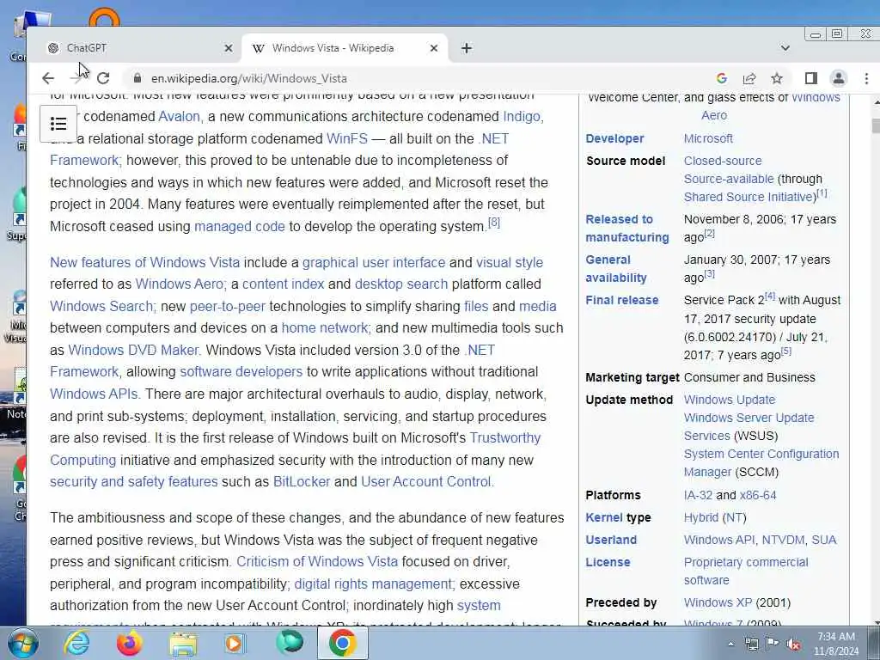Open User Account Control link
Screen dimensions: 880x660
click(426, 482)
